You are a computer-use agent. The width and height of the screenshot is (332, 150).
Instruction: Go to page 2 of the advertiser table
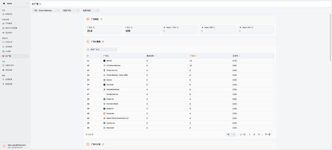click(254, 134)
